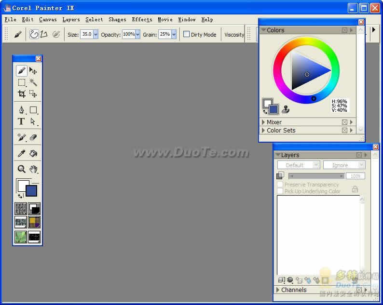Hide the Colors palette via box toggle
This screenshot has width=383, height=305.
tap(344, 30)
